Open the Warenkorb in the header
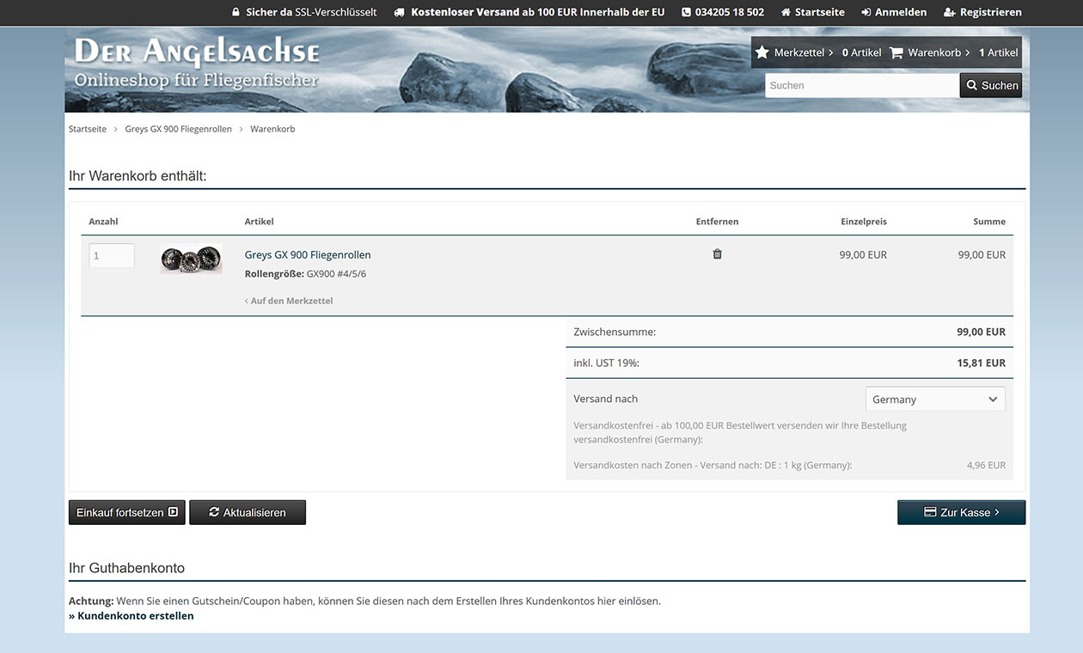Viewport: 1083px width, 653px height. pos(934,52)
